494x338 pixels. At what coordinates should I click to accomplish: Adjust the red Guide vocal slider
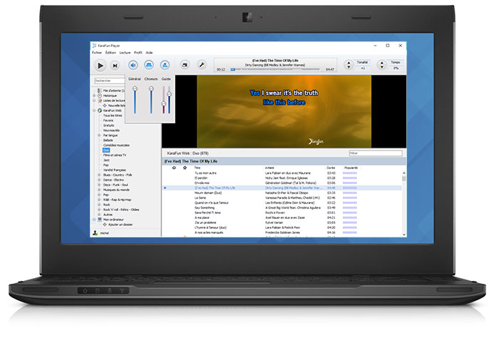(x=163, y=100)
